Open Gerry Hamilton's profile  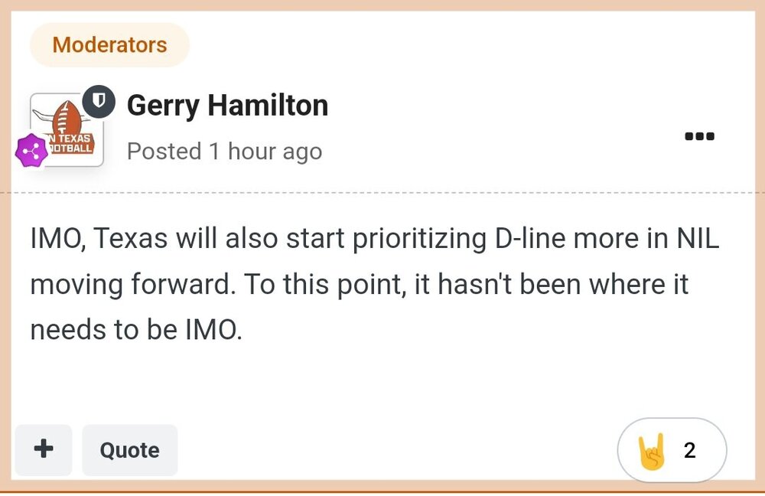226,105
